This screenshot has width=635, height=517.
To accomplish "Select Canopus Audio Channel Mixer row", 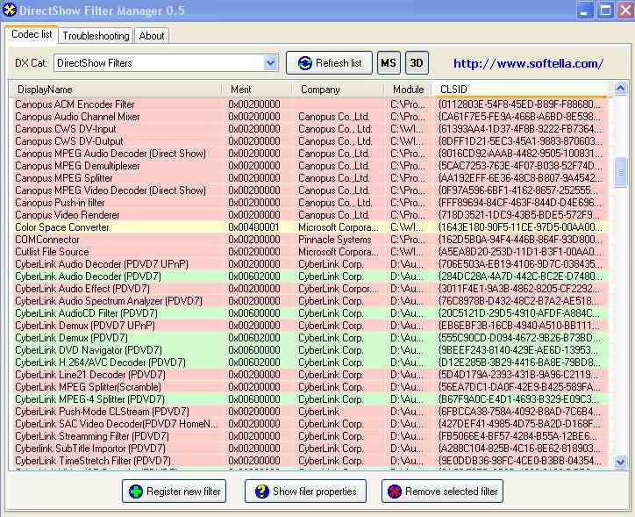I will click(309, 117).
